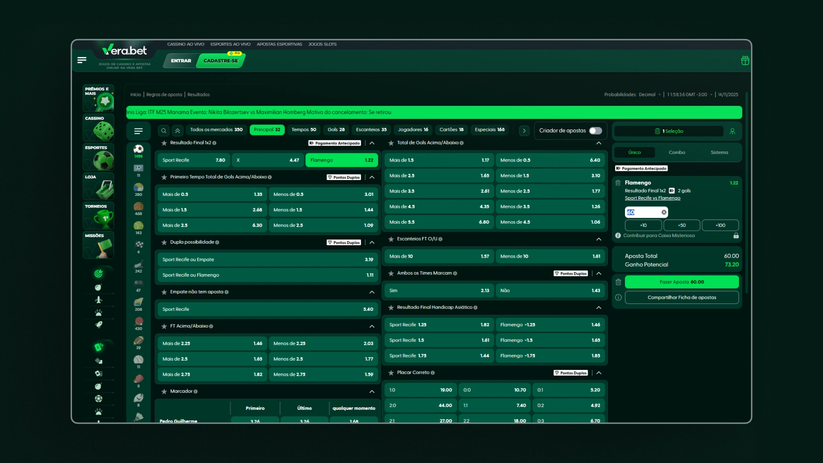Open the Cassino dice sidebar tile

(99, 128)
